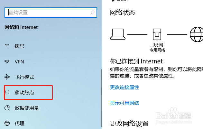Click the VPN icon in sidebar

[7, 61]
